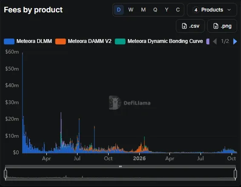
Task: Switch to yearly Y interval
Action: coord(166,10)
